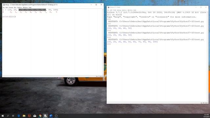
Task: Minimize the test.py editor window
Action: tap(91, 5)
